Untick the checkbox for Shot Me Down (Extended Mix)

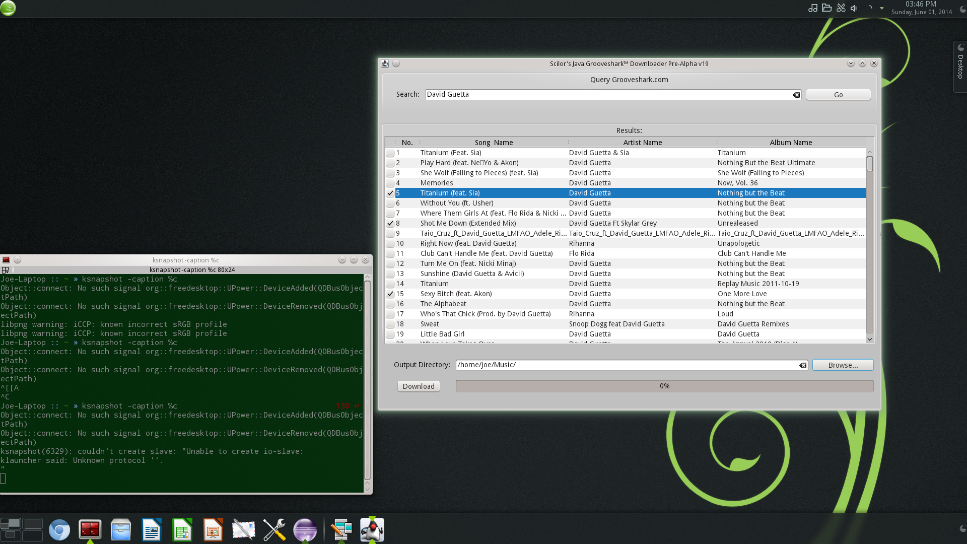(x=390, y=223)
